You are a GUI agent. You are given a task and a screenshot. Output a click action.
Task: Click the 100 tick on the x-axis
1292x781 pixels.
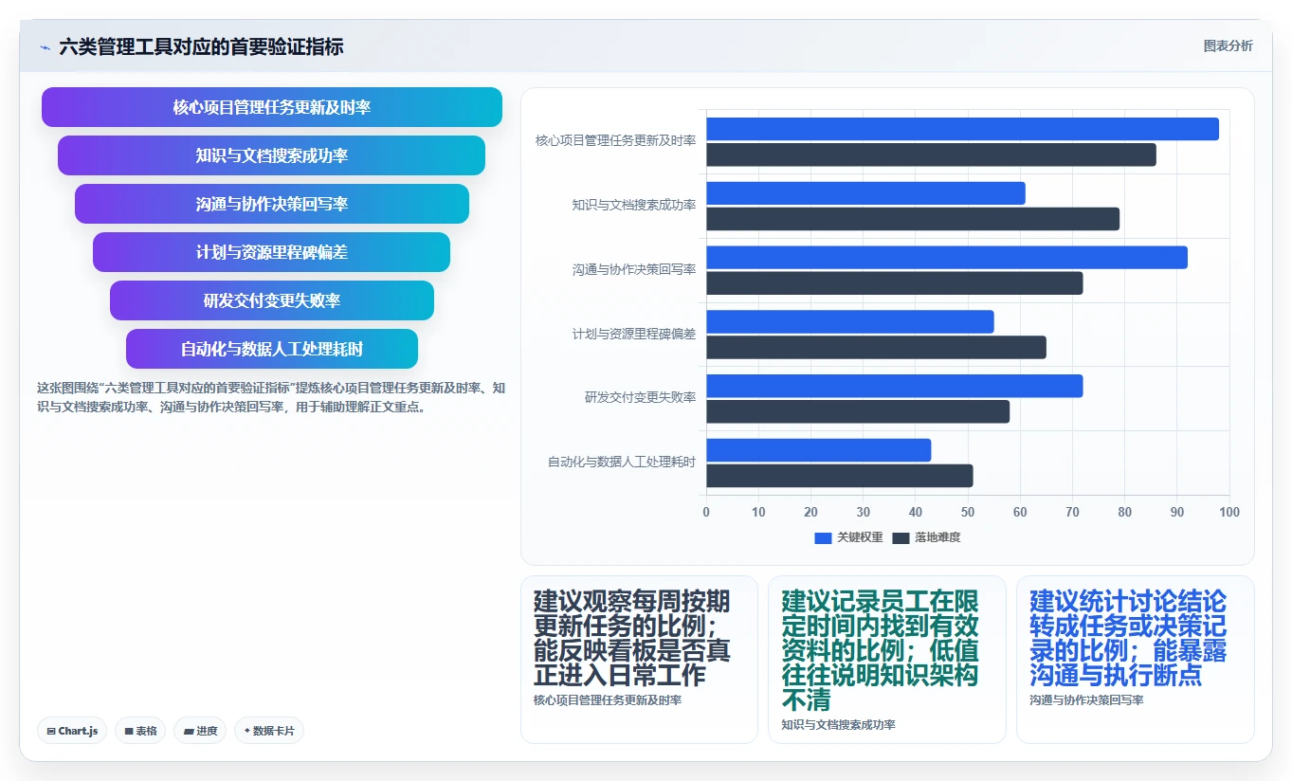click(1229, 512)
